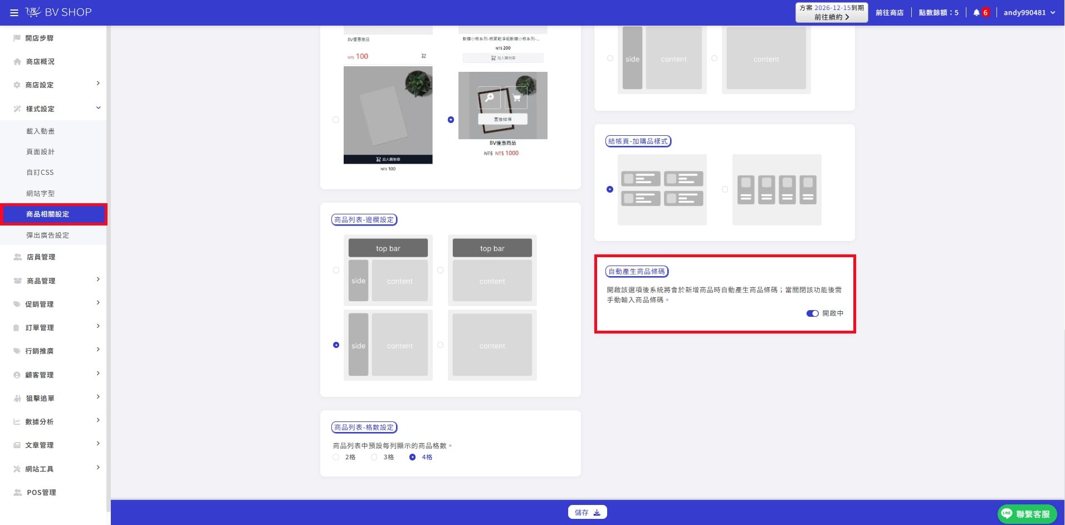
Task: Follow the 前往商店 link
Action: click(890, 12)
